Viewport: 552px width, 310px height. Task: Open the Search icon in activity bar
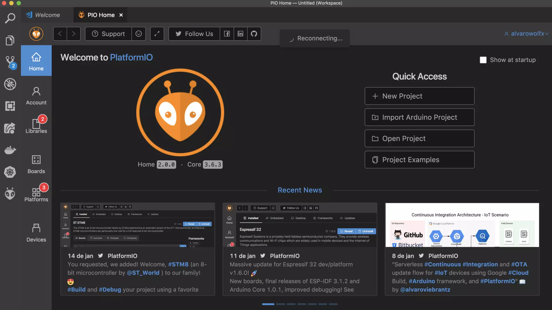(x=10, y=18)
